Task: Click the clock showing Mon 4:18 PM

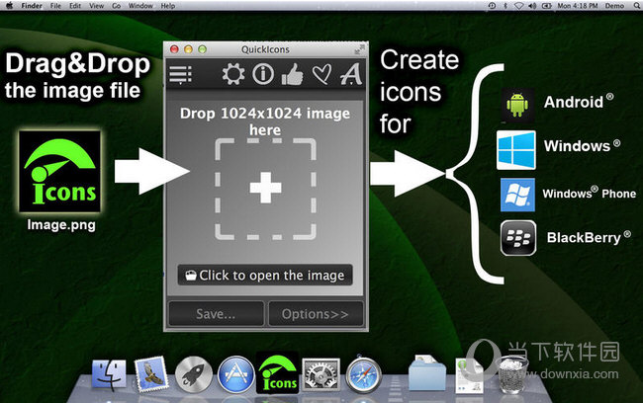Action: point(578,6)
